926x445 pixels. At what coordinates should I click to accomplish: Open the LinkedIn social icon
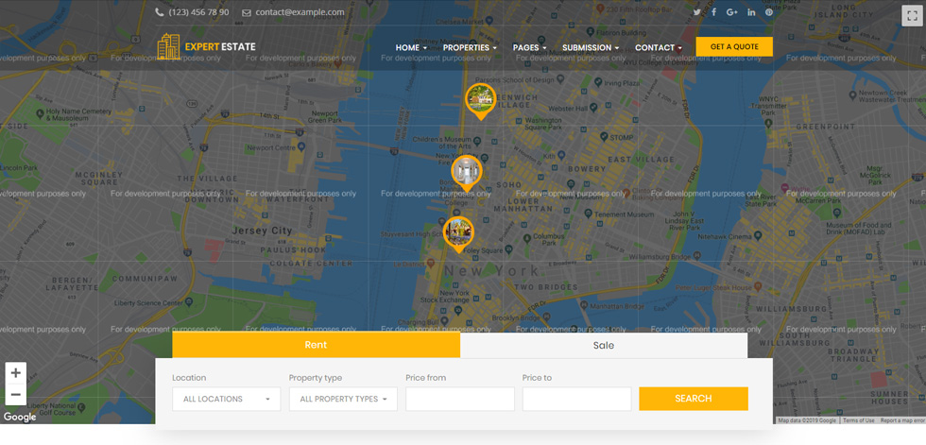pos(751,11)
